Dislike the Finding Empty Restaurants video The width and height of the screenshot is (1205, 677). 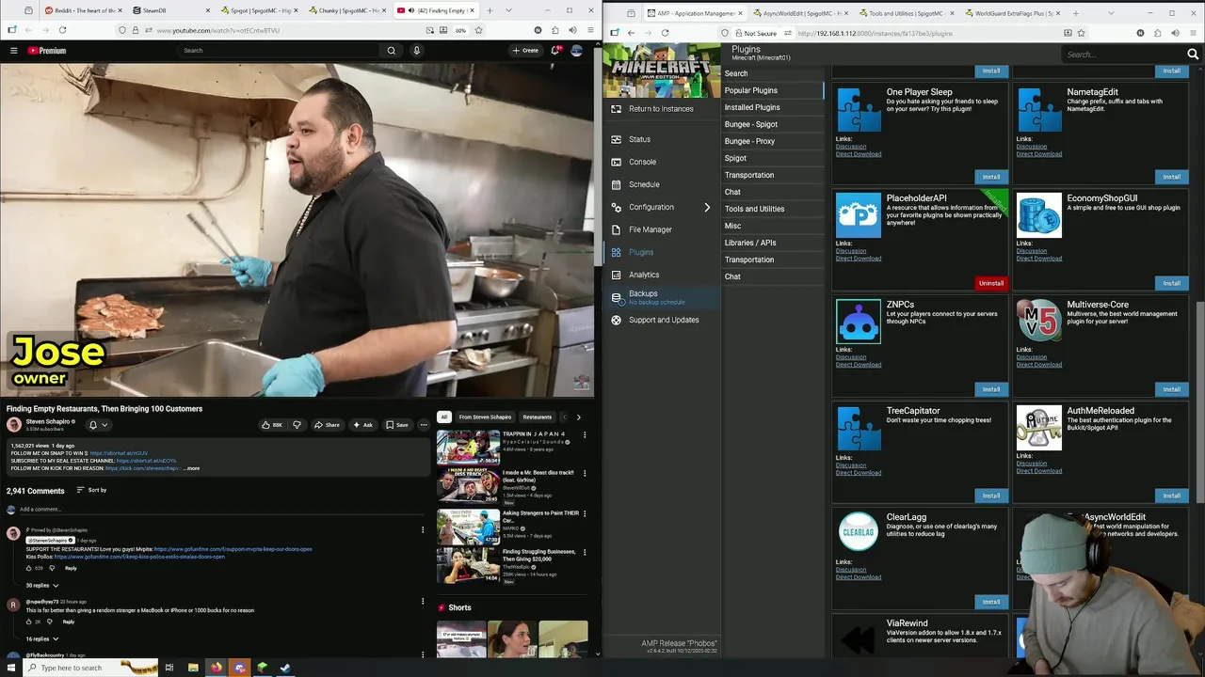click(297, 425)
